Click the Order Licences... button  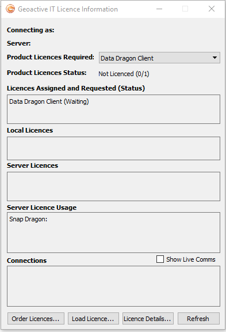(36, 318)
